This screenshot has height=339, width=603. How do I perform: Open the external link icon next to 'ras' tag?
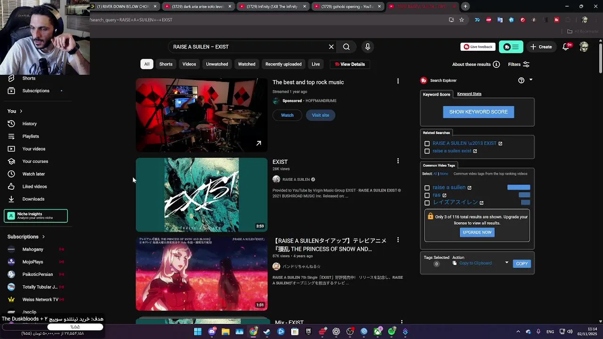click(x=444, y=195)
